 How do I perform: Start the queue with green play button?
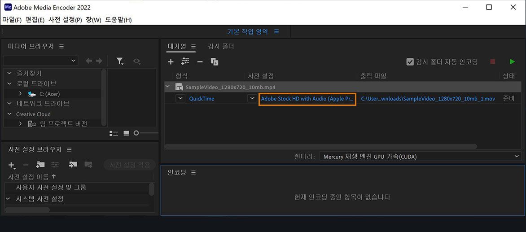[512, 61]
